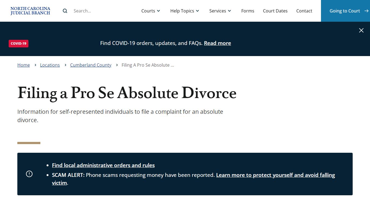The image size is (370, 208).
Task: Click the alert exclamation circle icon
Action: tap(29, 174)
